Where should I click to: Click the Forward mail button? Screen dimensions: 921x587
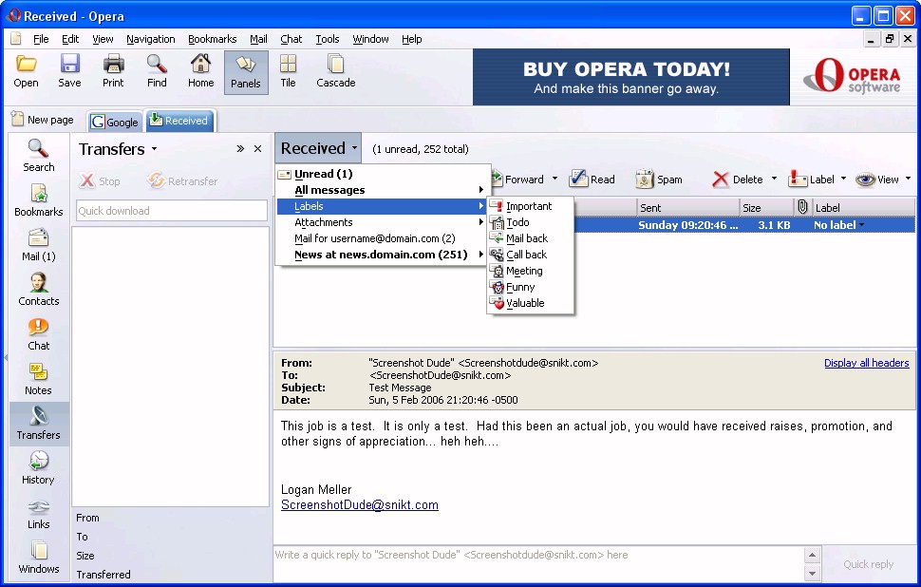pos(517,180)
